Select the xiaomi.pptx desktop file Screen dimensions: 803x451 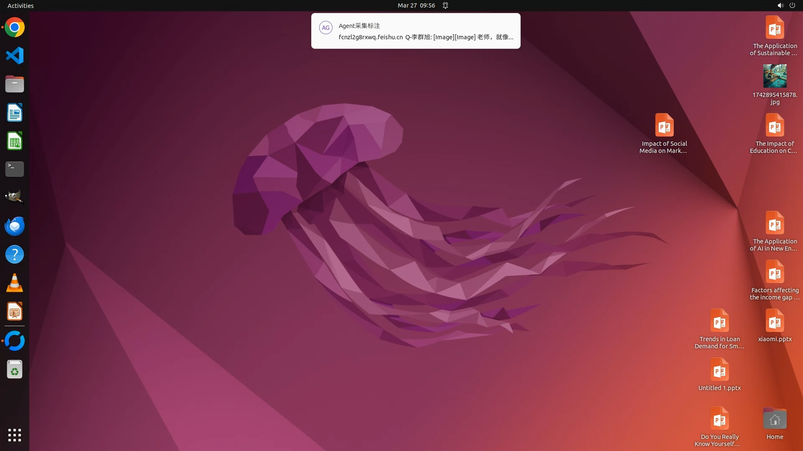(775, 322)
